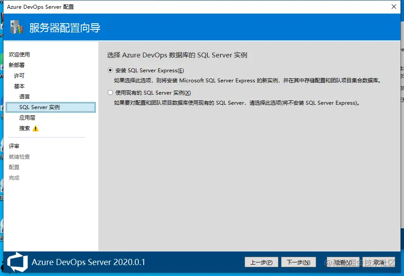
Task: Select the Install SQL Server Express radio button
Action: pos(110,70)
